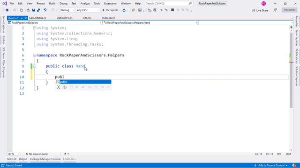
Task: Click the user account avatar icon
Action: [x=263, y=3]
